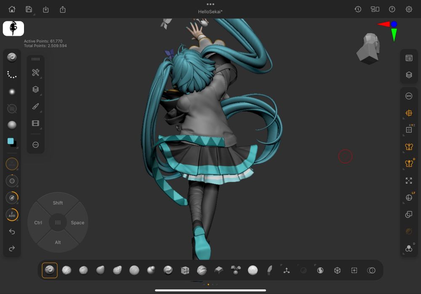Open the settings gear
421x294 pixels.
tap(409, 9)
